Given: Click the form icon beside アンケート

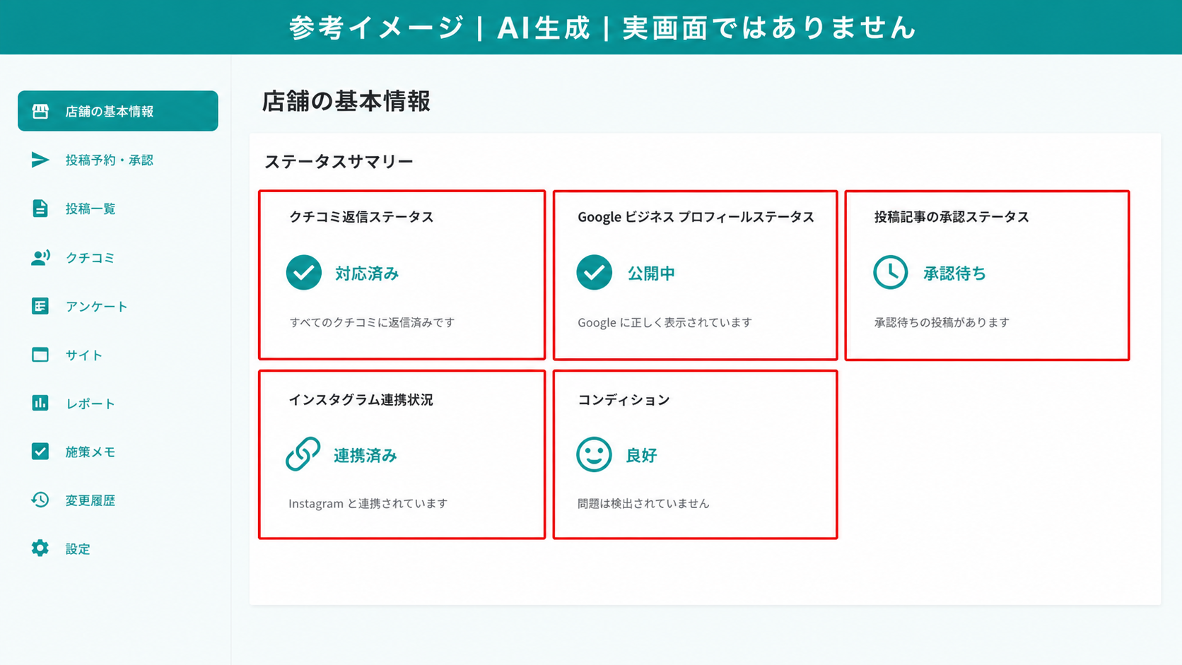Looking at the screenshot, I should point(40,306).
